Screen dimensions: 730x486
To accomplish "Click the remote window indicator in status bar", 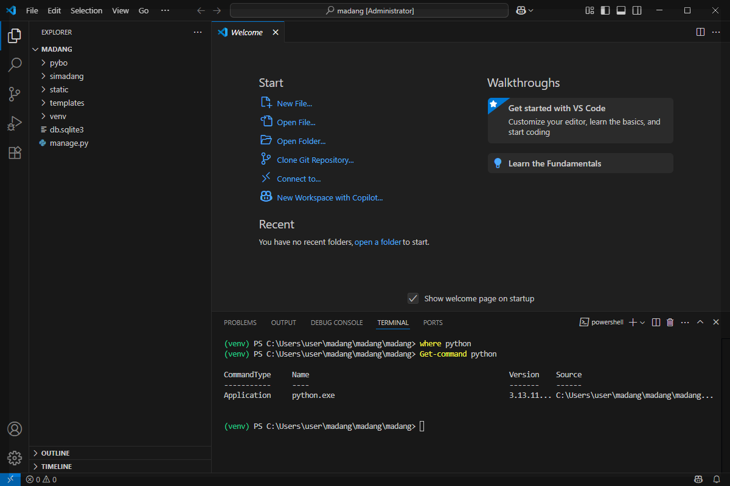I will 10,479.
